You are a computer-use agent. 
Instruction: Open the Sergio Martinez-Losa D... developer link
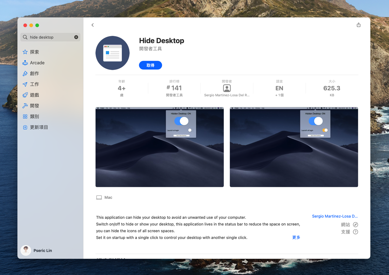click(x=335, y=216)
